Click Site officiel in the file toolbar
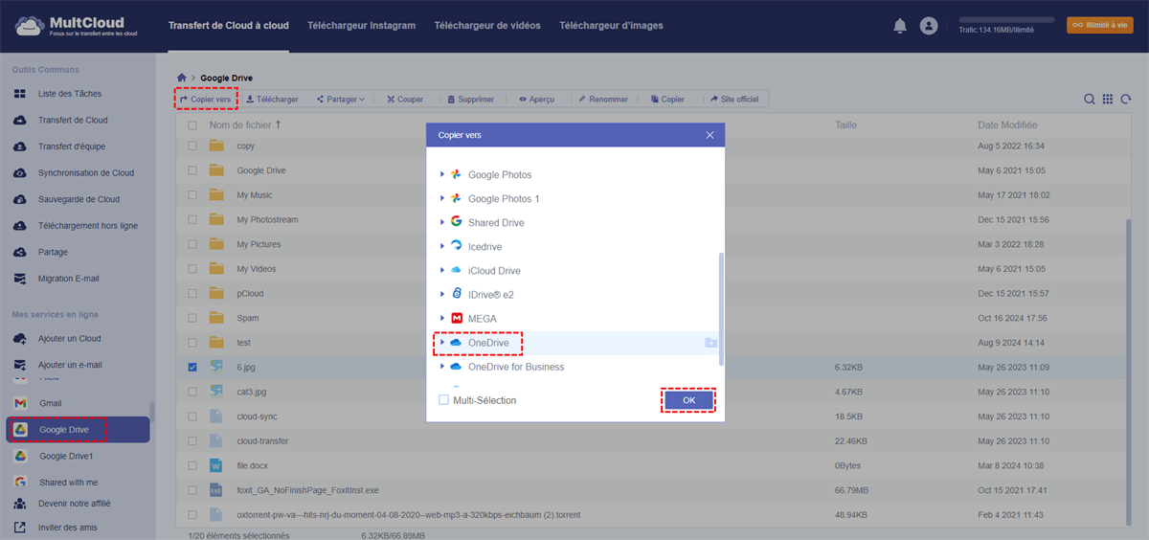Viewport: 1149px width, 540px height. (734, 100)
